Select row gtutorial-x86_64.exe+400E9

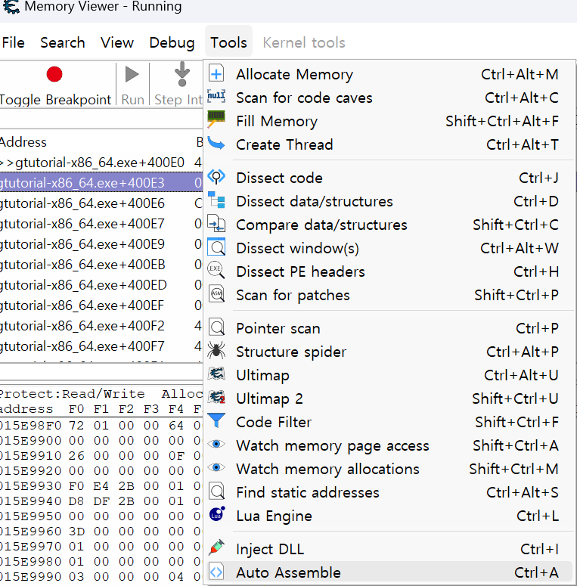(101, 244)
